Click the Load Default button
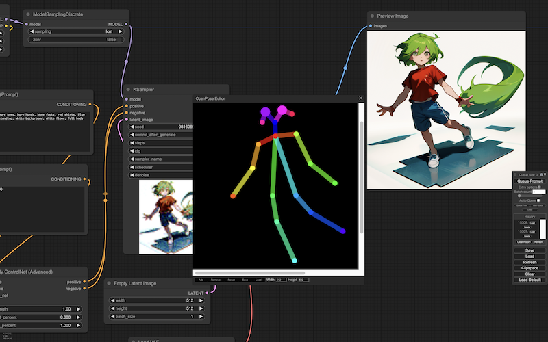Screen dimensions: 548x342 click(530, 280)
